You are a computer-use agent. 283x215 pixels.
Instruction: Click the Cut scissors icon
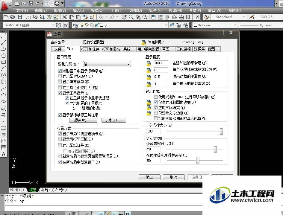[x=65, y=17]
